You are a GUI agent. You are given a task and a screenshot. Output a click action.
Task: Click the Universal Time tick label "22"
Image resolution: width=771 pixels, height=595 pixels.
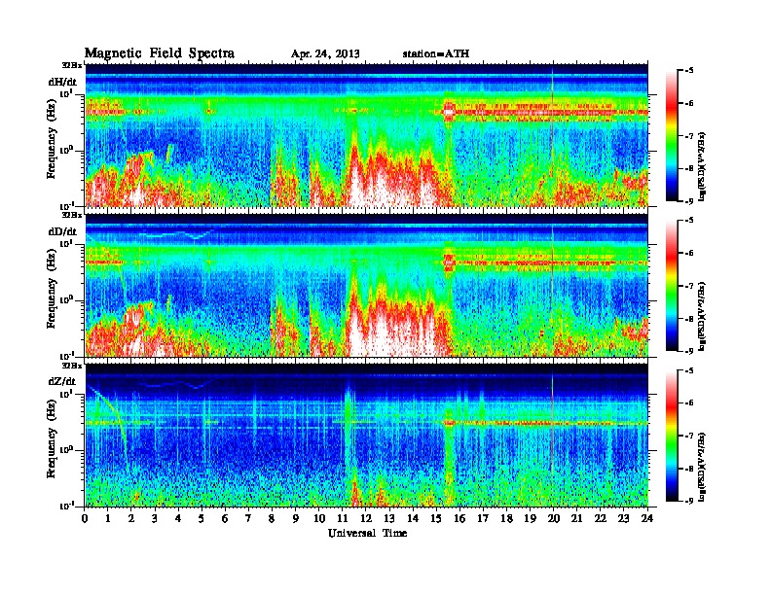pos(601,518)
